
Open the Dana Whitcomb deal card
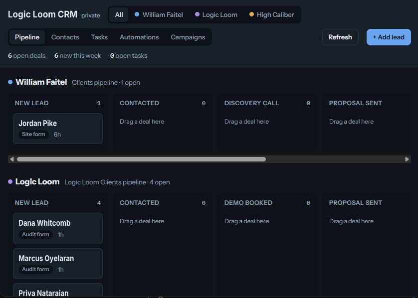[x=58, y=229]
